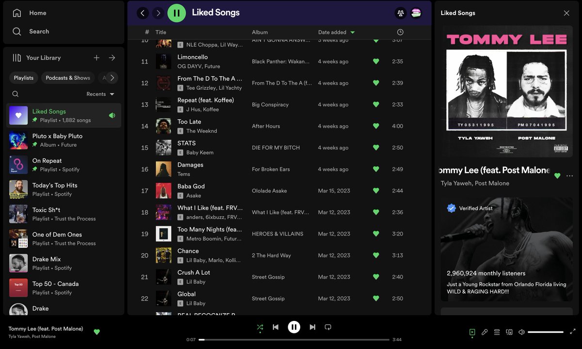582x349 pixels.
Task: Open the Verified Artist card
Action: point(506,249)
